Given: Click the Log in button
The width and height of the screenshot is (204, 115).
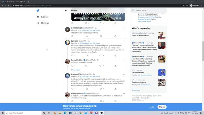Looking at the screenshot, I should point(152,107).
